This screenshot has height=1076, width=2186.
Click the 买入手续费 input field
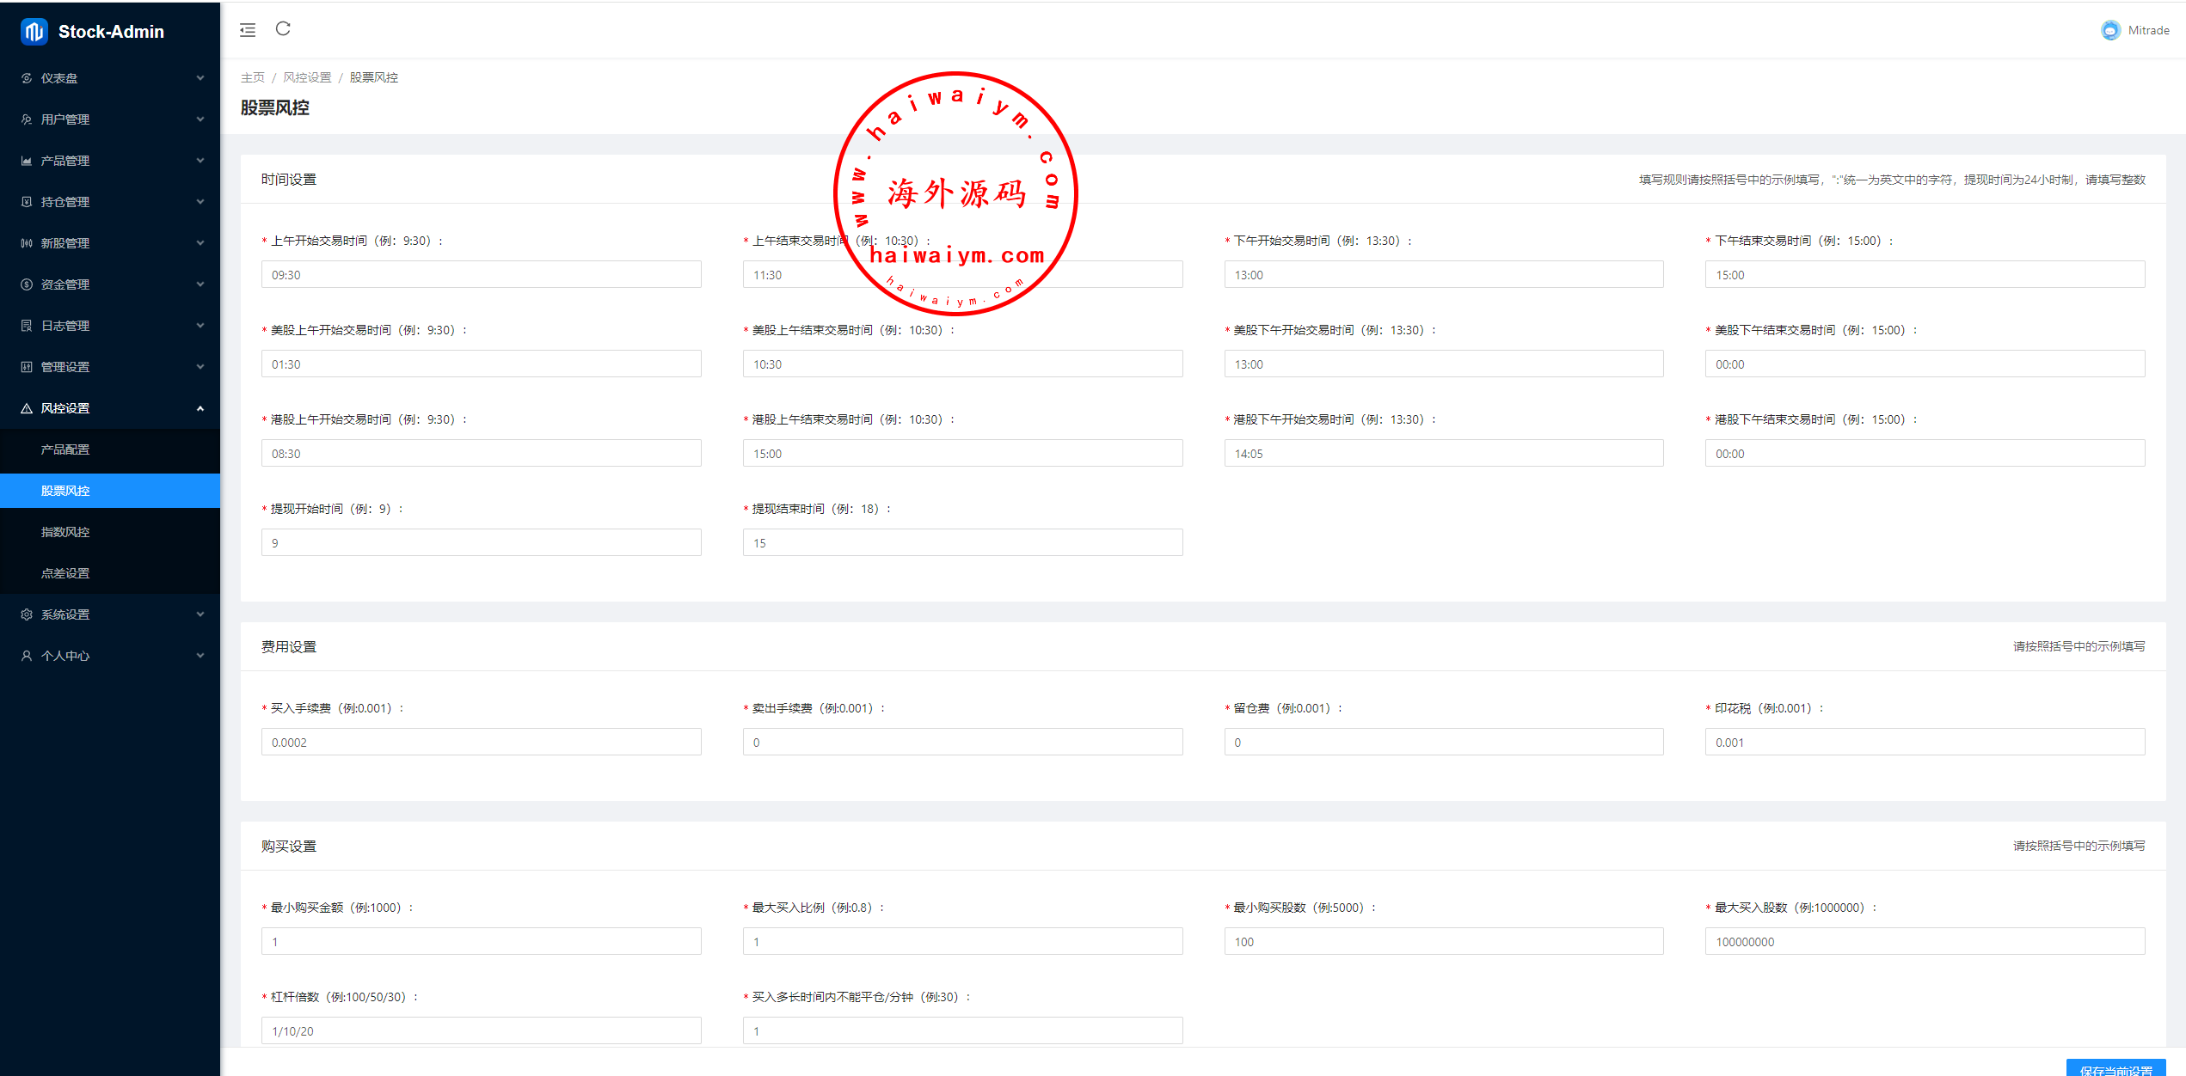pos(481,743)
